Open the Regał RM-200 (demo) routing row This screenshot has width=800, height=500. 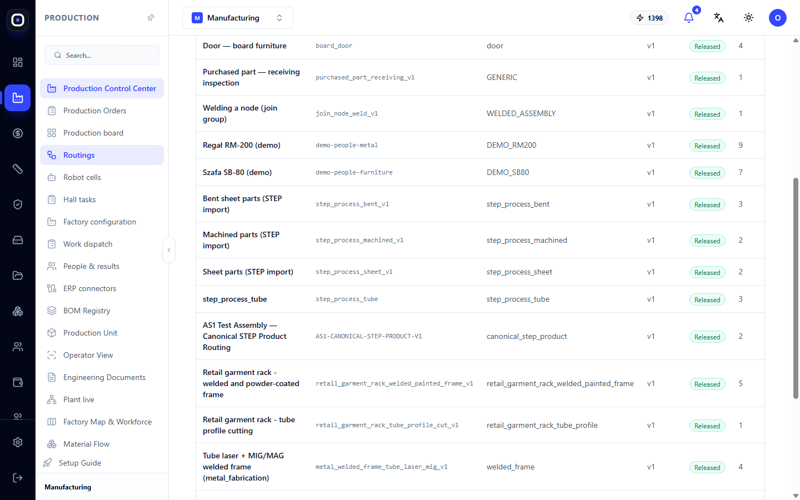pos(480,145)
